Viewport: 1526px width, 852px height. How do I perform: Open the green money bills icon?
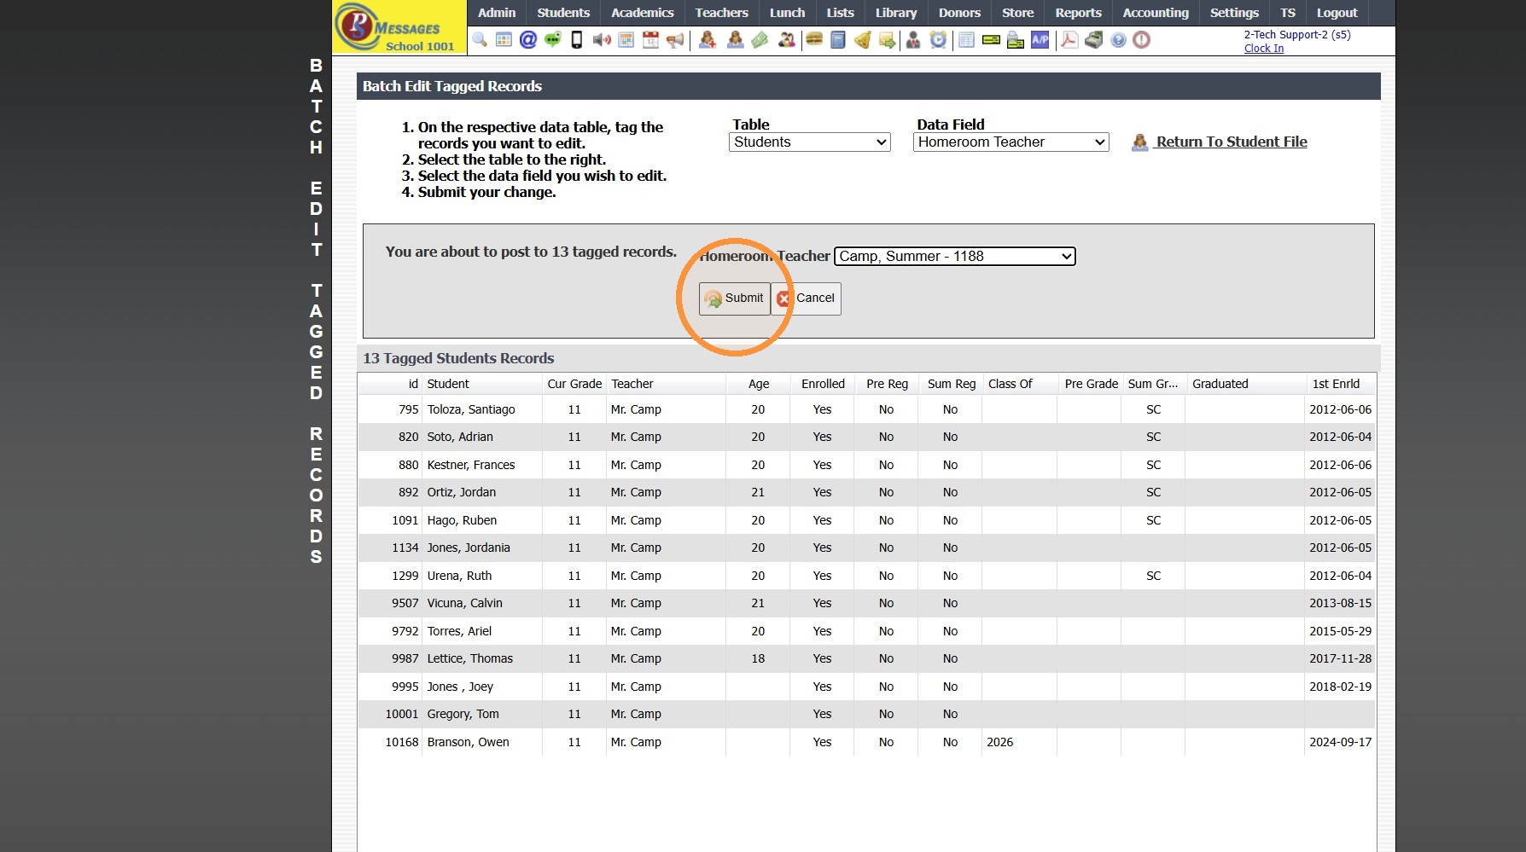760,40
